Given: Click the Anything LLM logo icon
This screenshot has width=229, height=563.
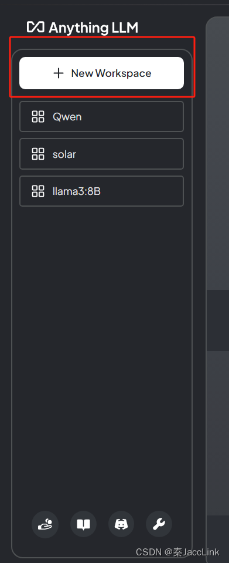Looking at the screenshot, I should [x=36, y=27].
